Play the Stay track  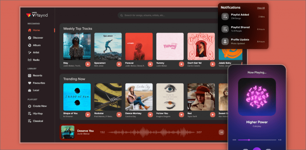[88, 64]
